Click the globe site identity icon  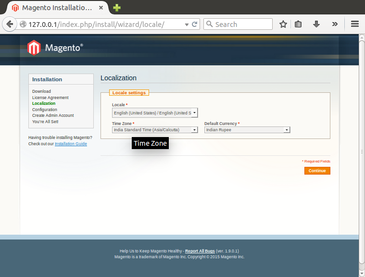point(23,24)
